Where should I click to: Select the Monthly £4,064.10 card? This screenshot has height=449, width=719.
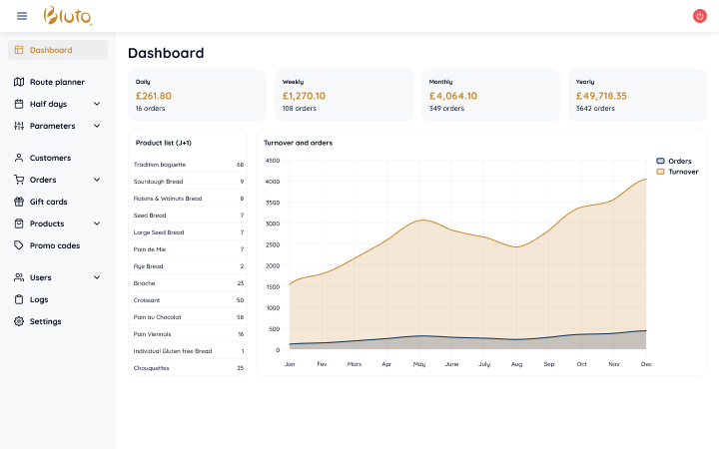click(490, 96)
